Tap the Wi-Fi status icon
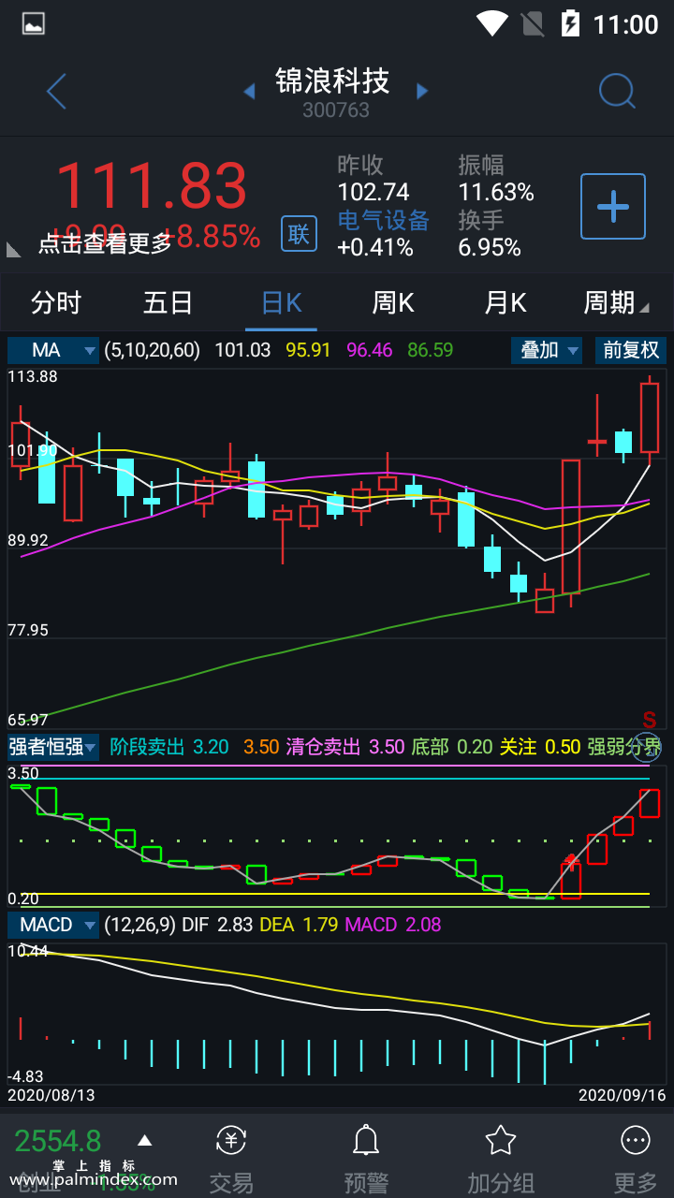Image resolution: width=674 pixels, height=1198 pixels. coord(491,23)
